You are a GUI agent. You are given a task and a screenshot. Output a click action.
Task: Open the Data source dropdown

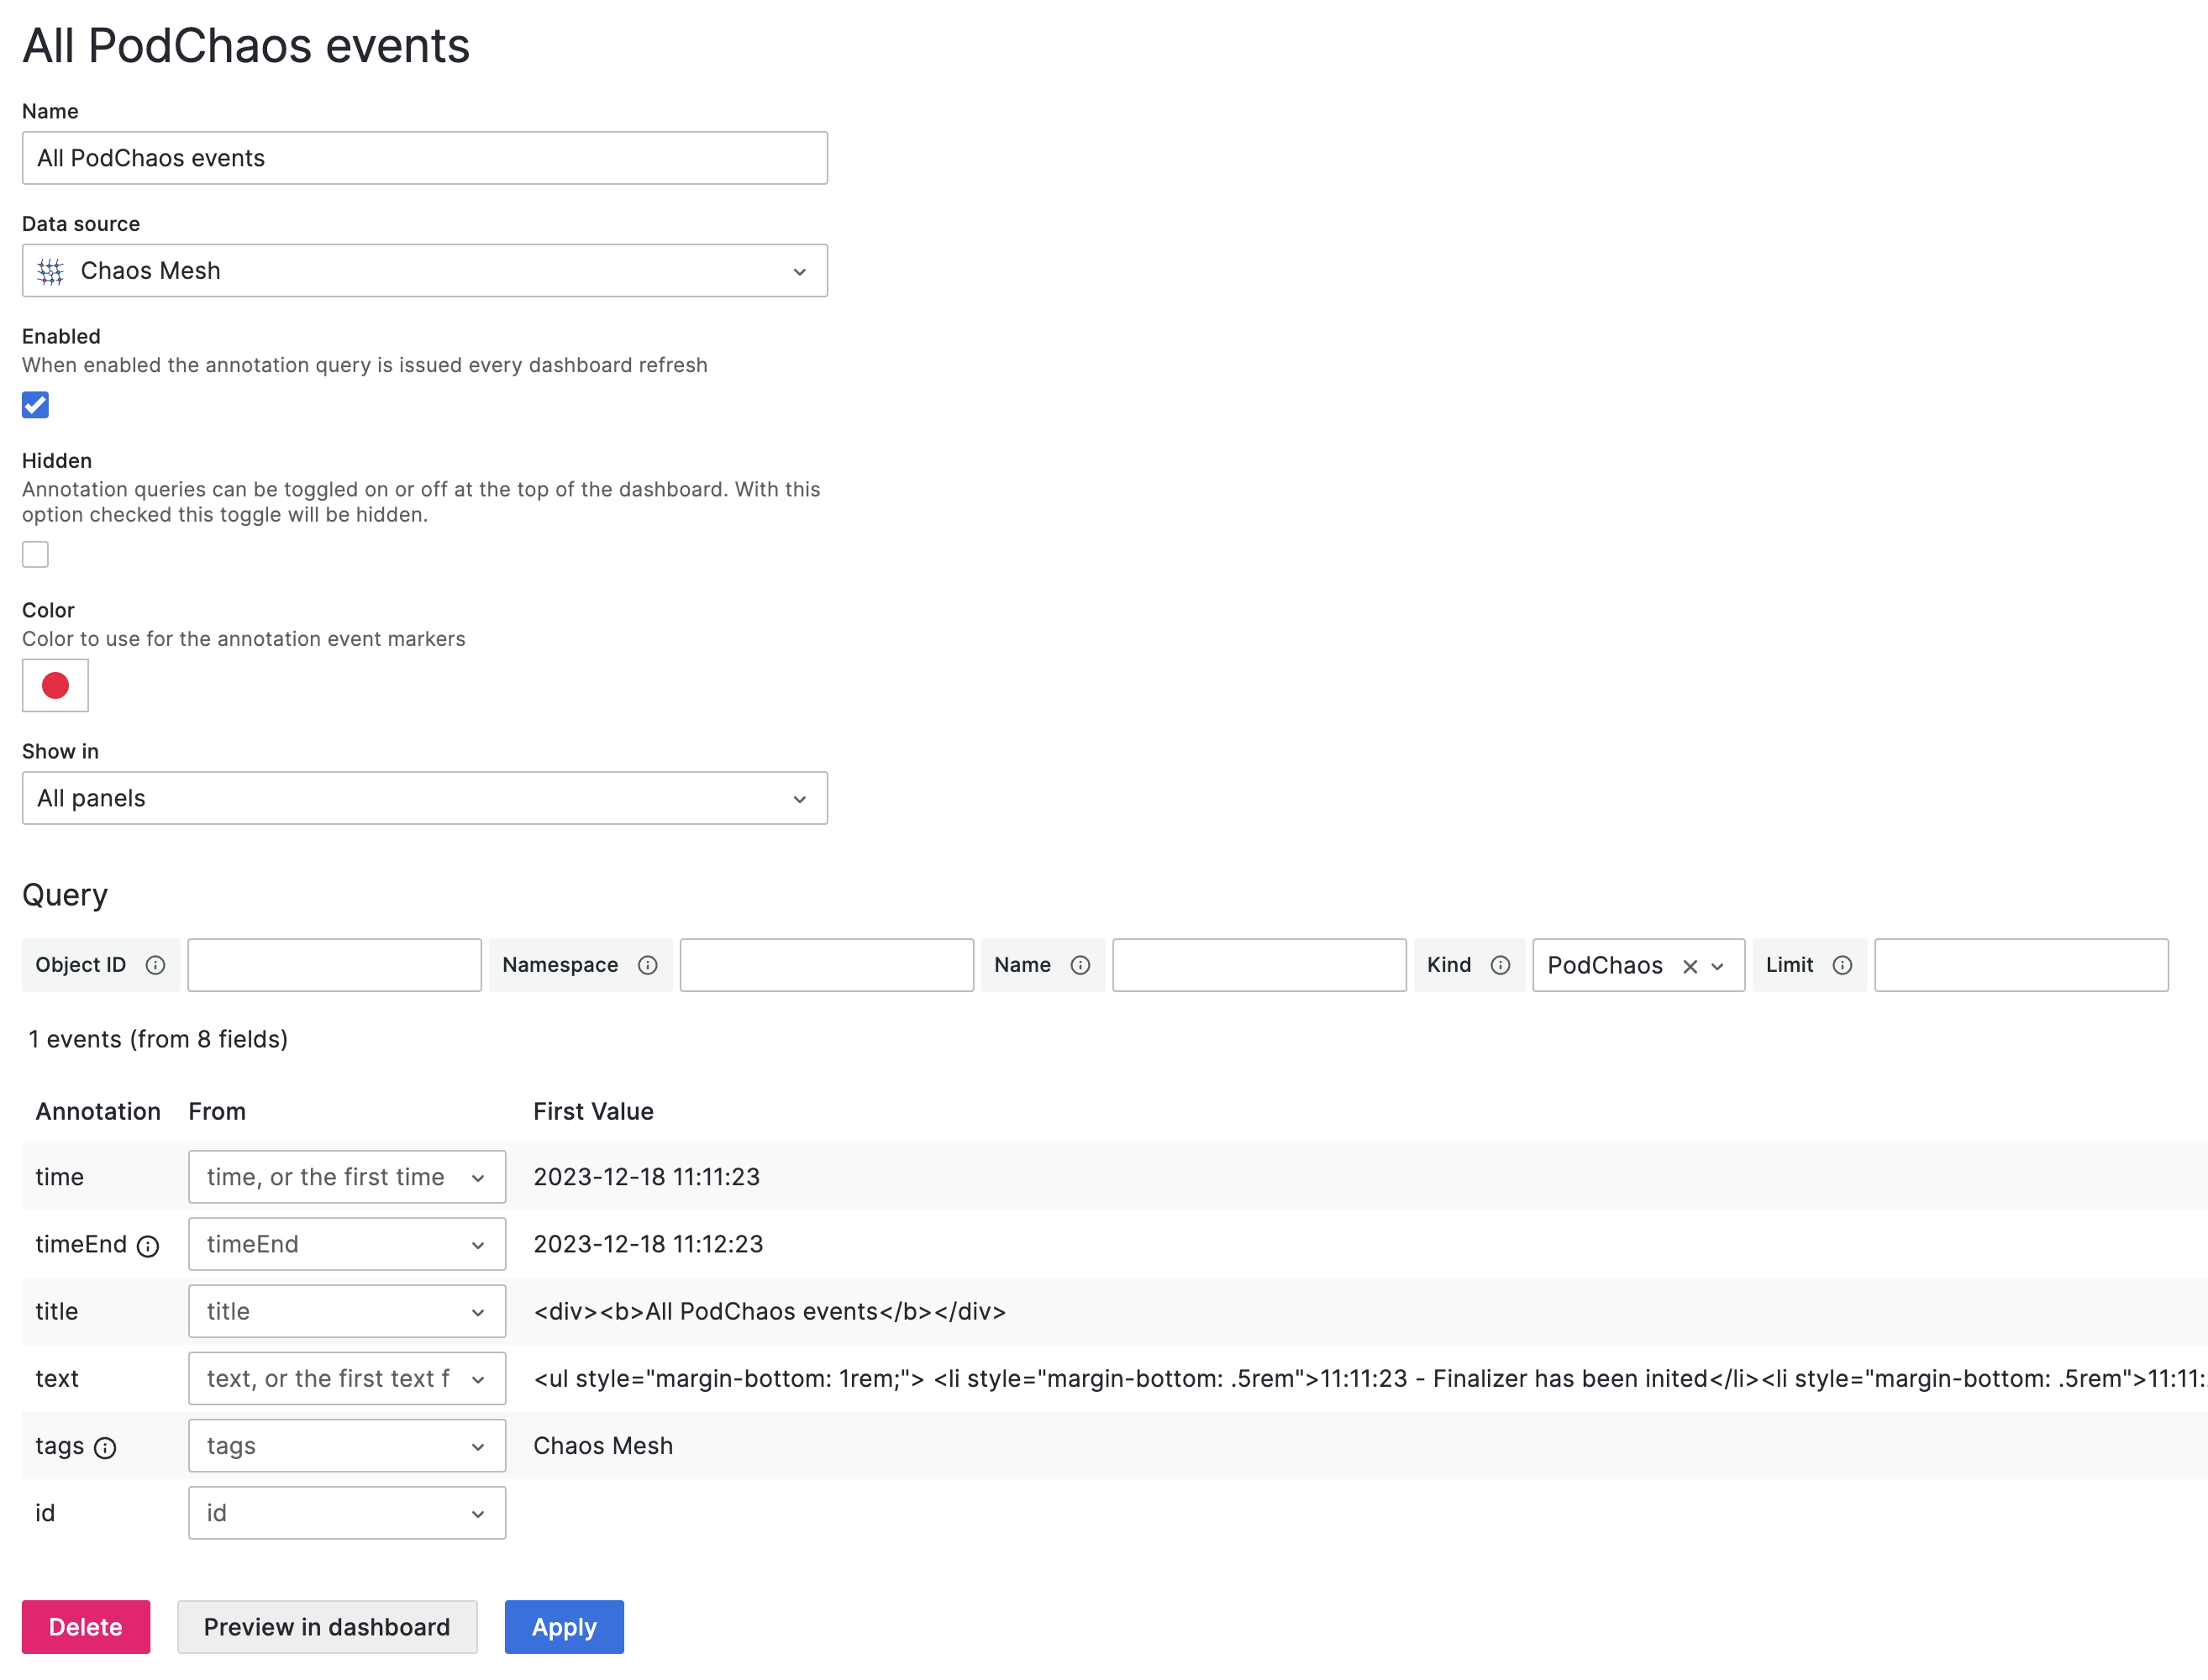pos(424,271)
